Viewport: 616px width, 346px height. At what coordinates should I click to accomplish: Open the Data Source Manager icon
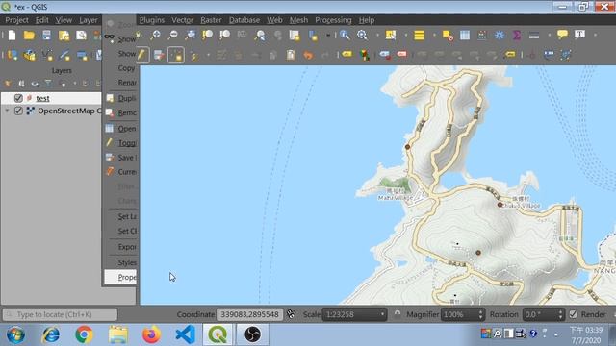coord(13,55)
